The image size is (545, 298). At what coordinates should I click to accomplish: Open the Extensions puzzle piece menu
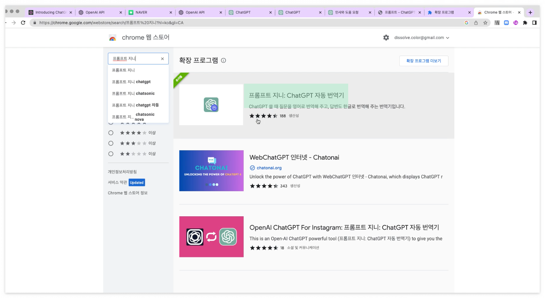coord(525,23)
